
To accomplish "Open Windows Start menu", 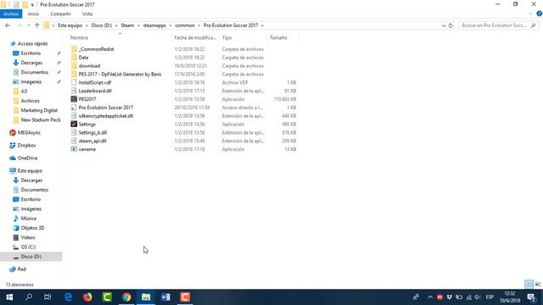I will pyautogui.click(x=9, y=297).
